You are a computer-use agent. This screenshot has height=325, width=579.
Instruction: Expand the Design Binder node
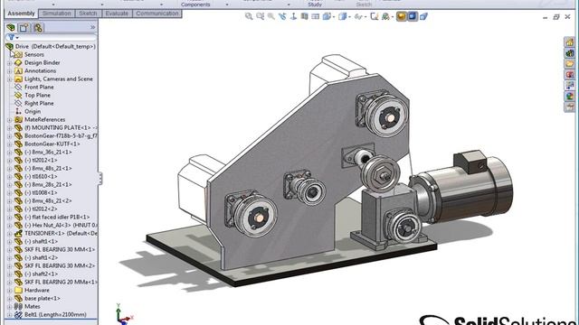(x=10, y=62)
